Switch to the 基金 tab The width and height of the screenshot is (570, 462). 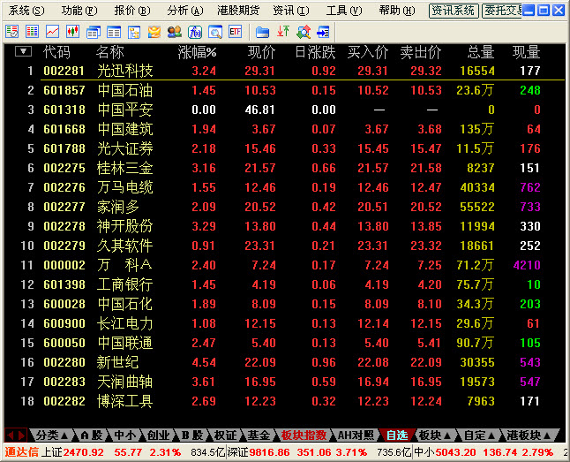pyautogui.click(x=259, y=435)
